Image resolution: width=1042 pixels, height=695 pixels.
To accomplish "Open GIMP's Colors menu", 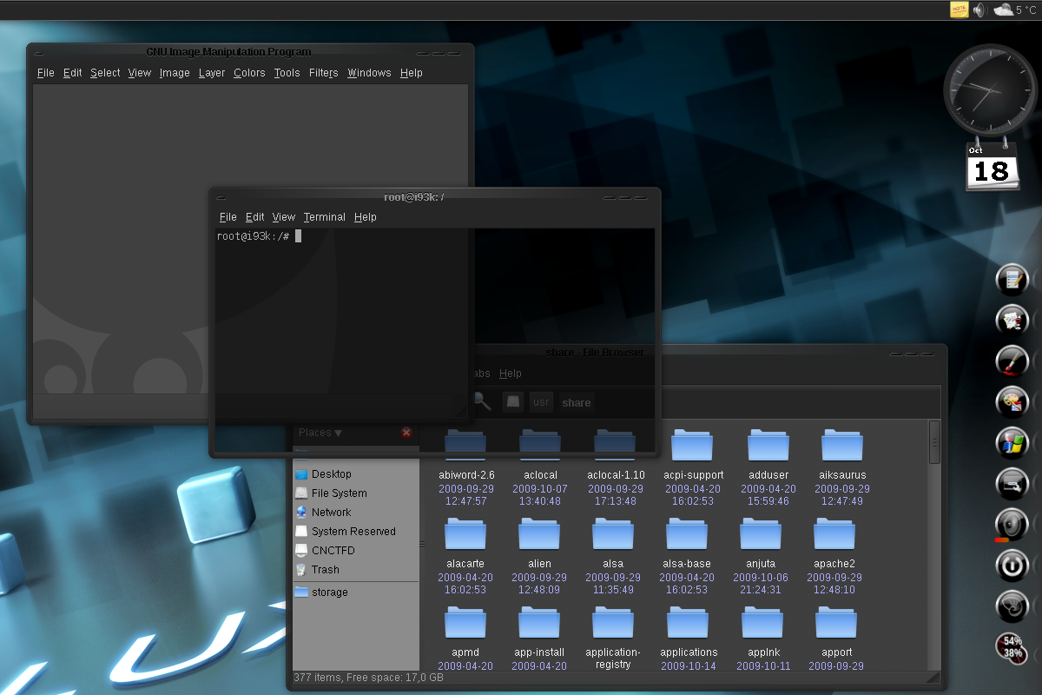I will point(249,73).
